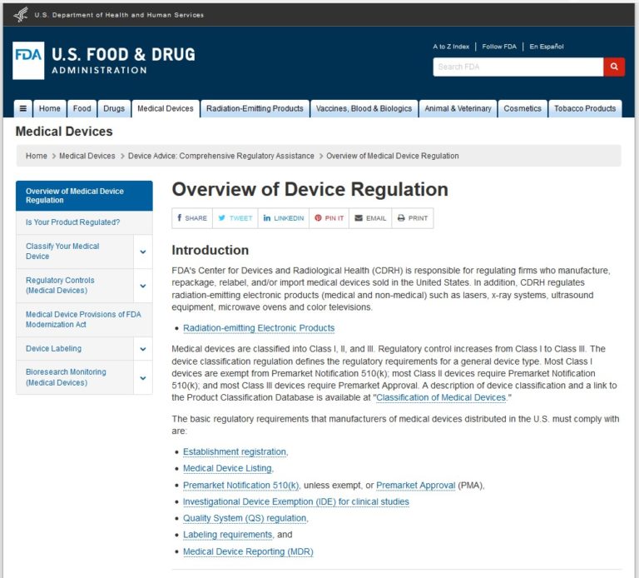Click the Overview of Device Regulation heading
The image size is (639, 578).
click(x=310, y=190)
